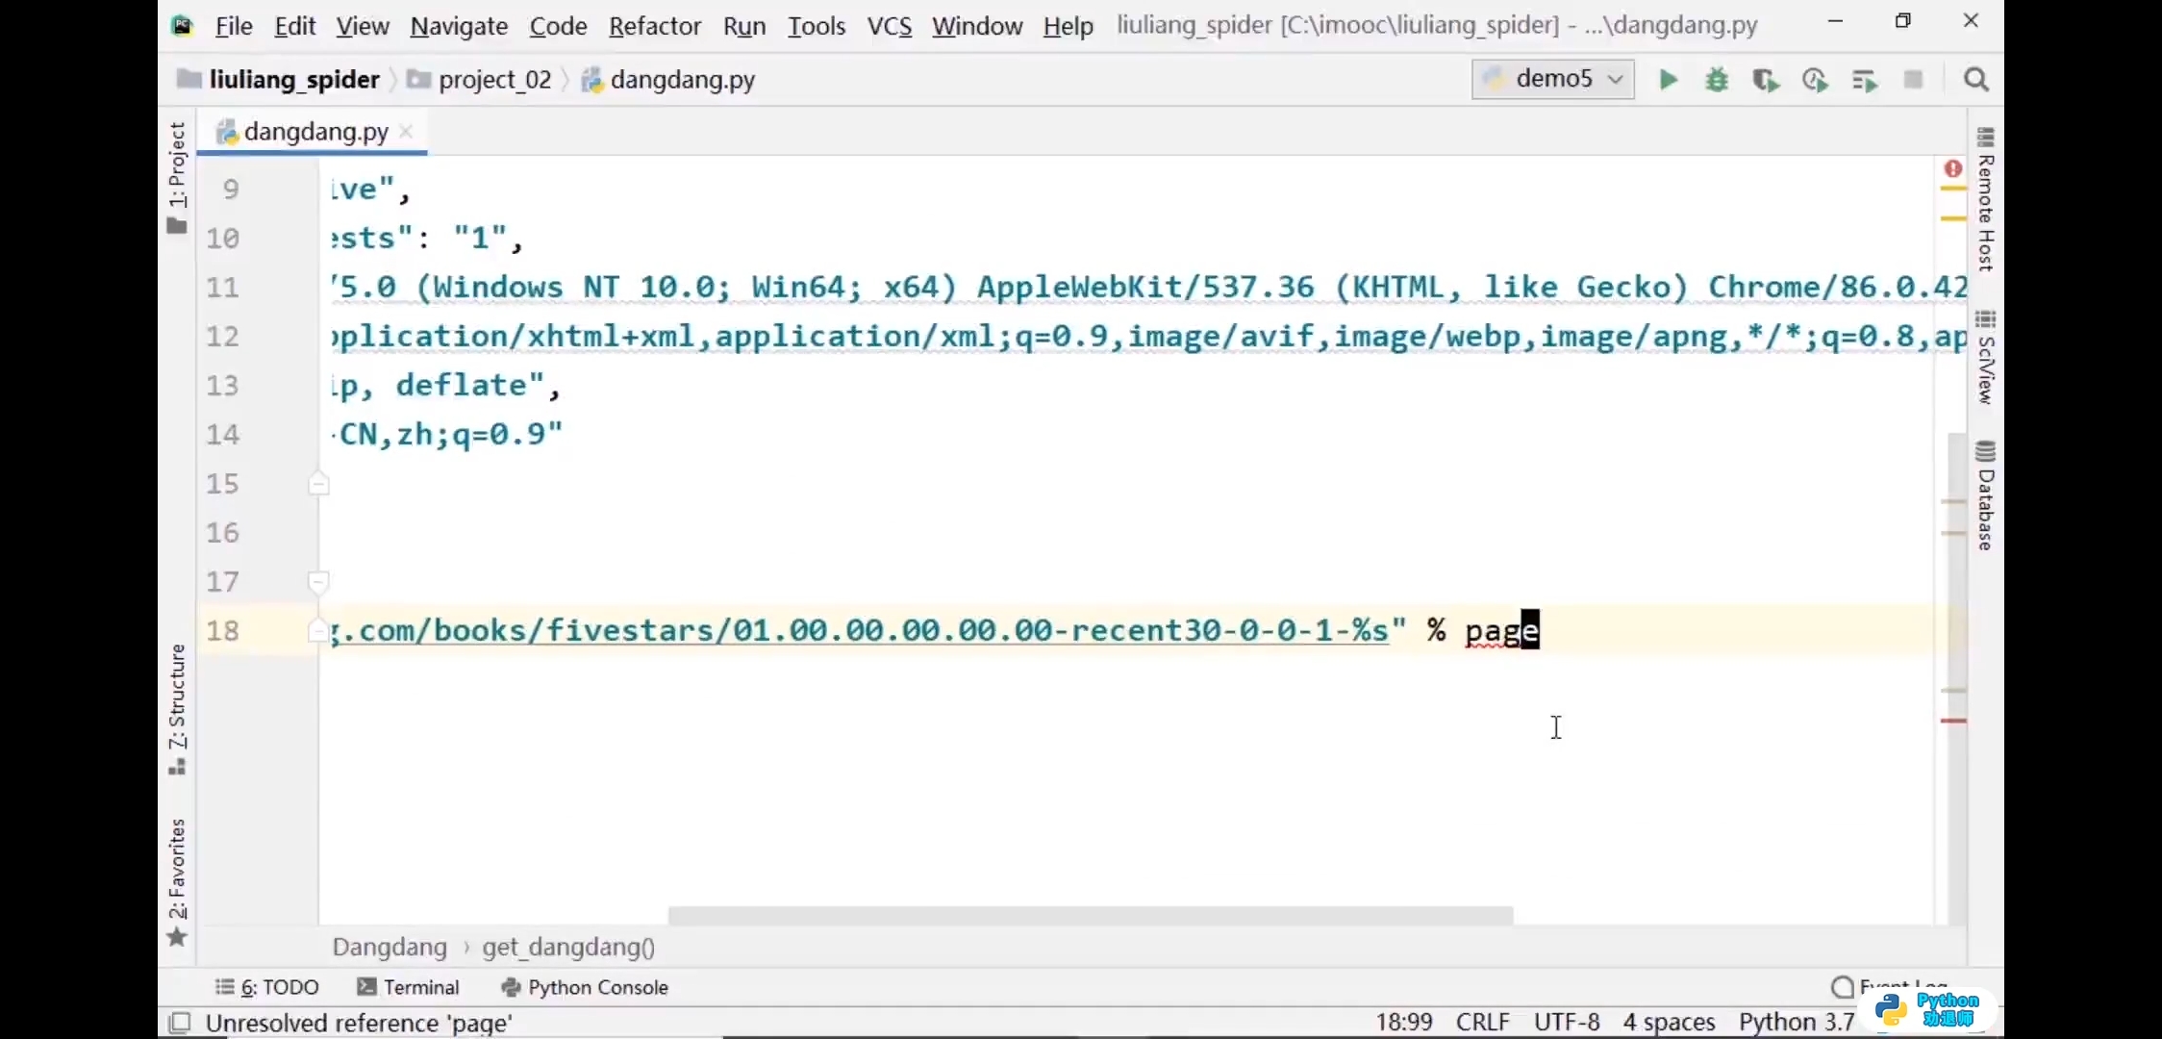Open the Python 3.7 interpreter selector
Screen dimensions: 2162x1039
coord(1797,1022)
